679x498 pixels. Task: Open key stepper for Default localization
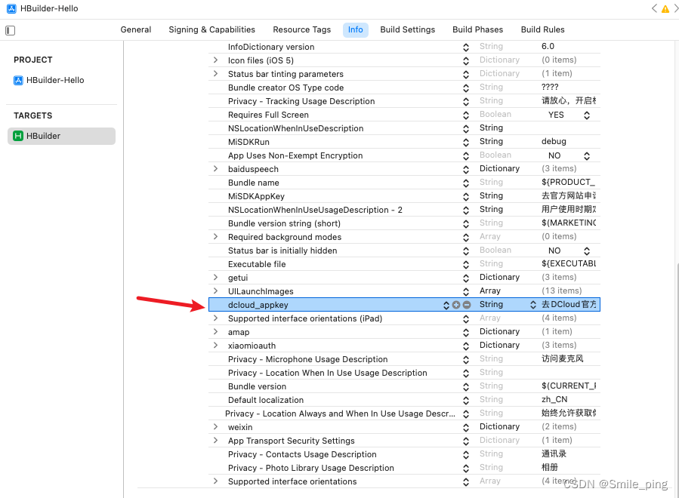pos(466,401)
